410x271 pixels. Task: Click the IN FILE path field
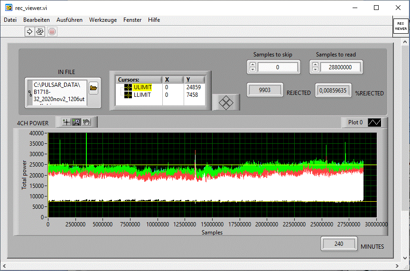pyautogui.click(x=60, y=93)
